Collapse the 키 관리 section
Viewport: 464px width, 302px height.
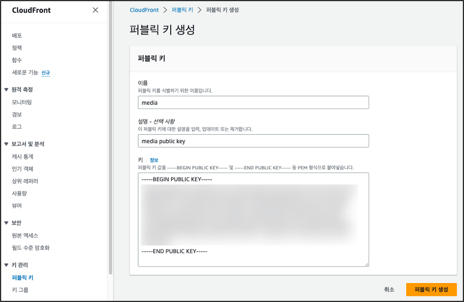[x=6, y=265]
